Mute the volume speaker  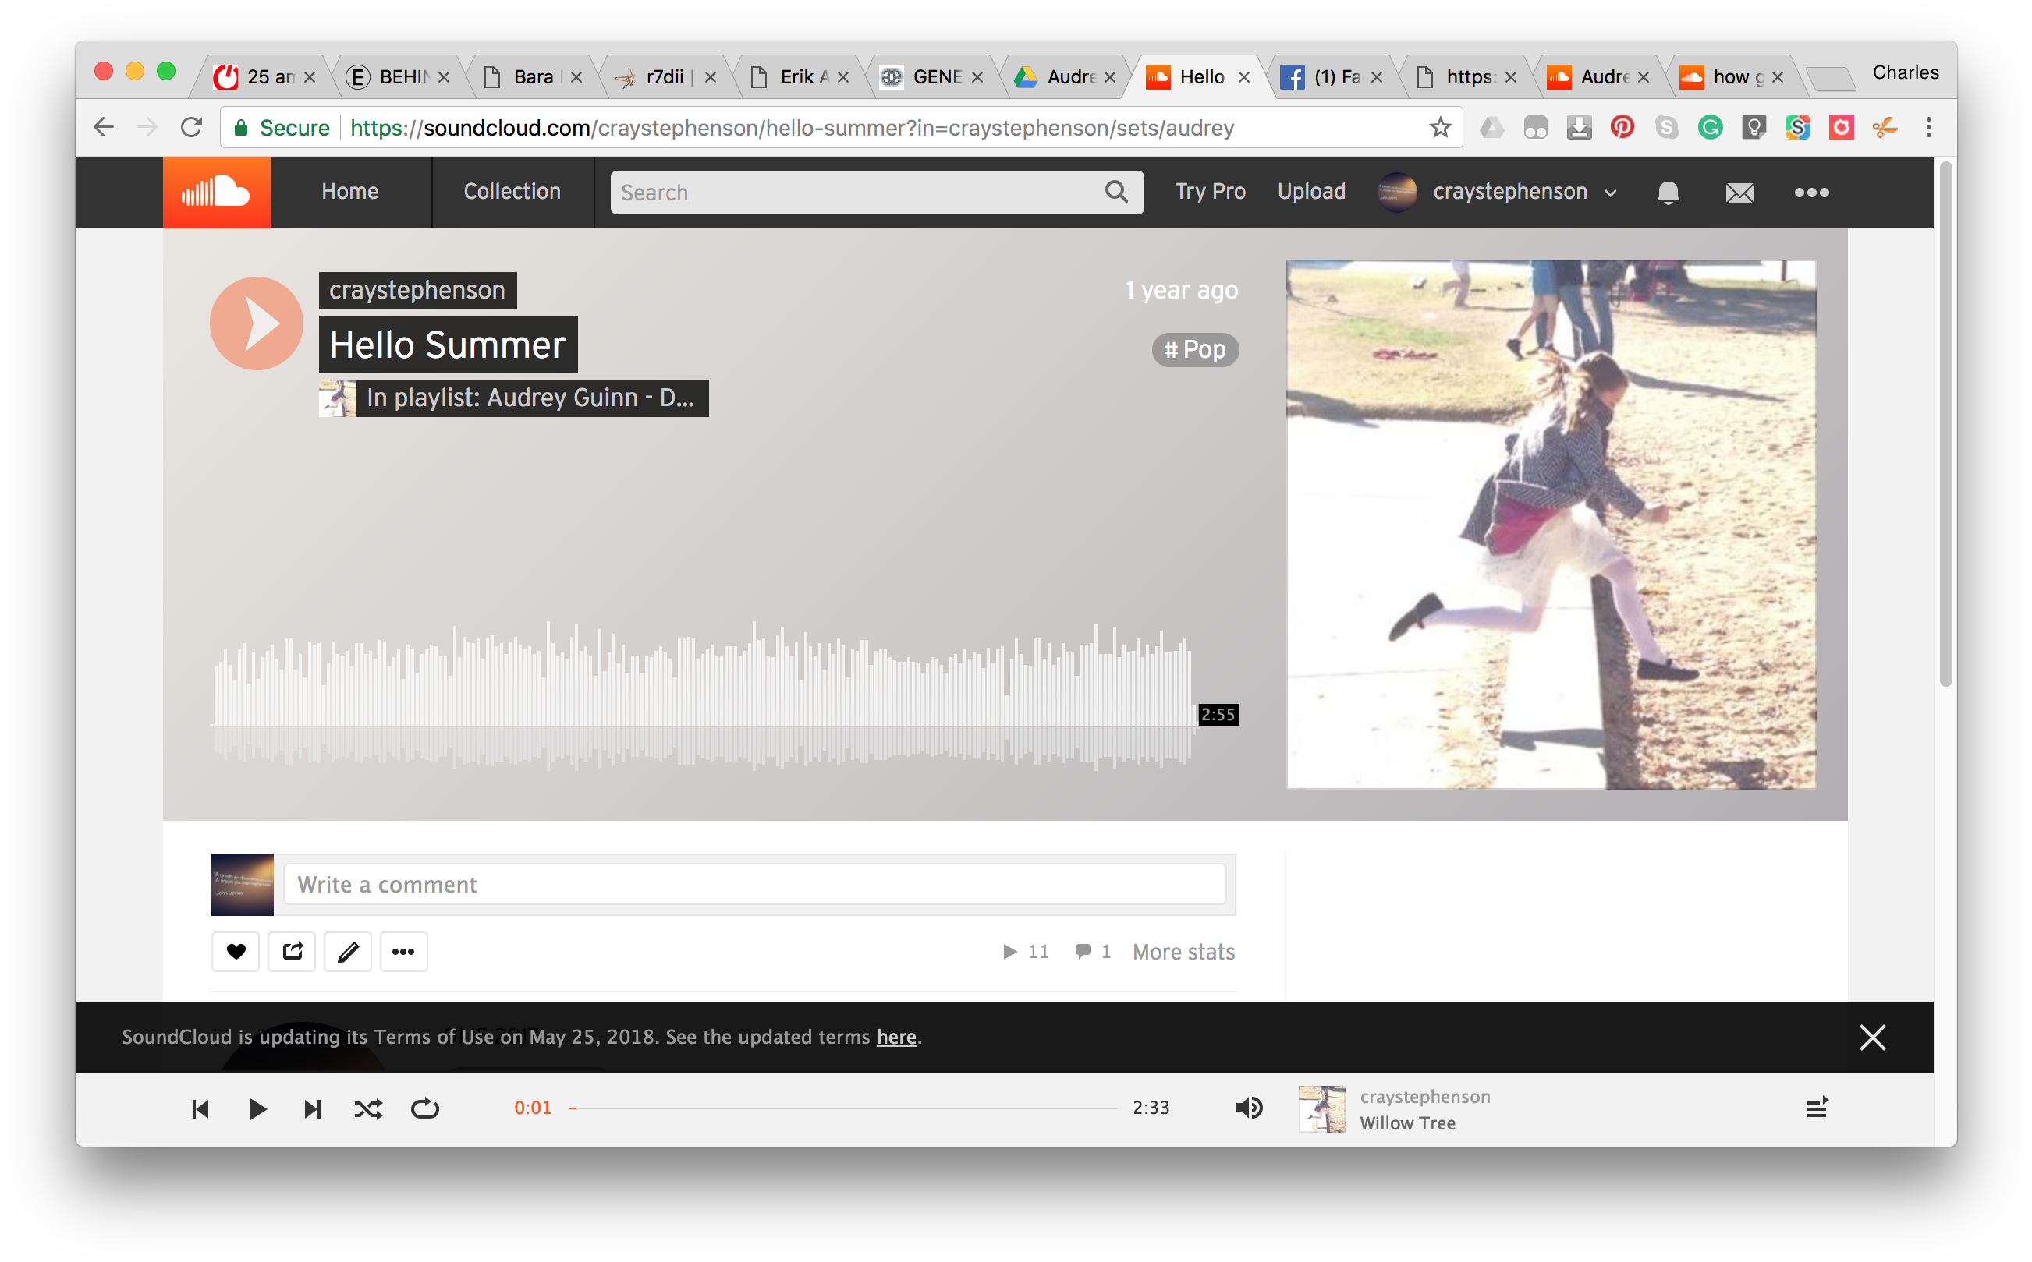point(1250,1108)
